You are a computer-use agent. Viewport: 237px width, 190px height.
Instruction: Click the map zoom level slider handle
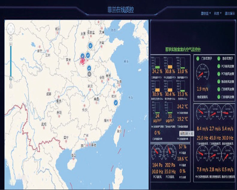(x=11, y=78)
